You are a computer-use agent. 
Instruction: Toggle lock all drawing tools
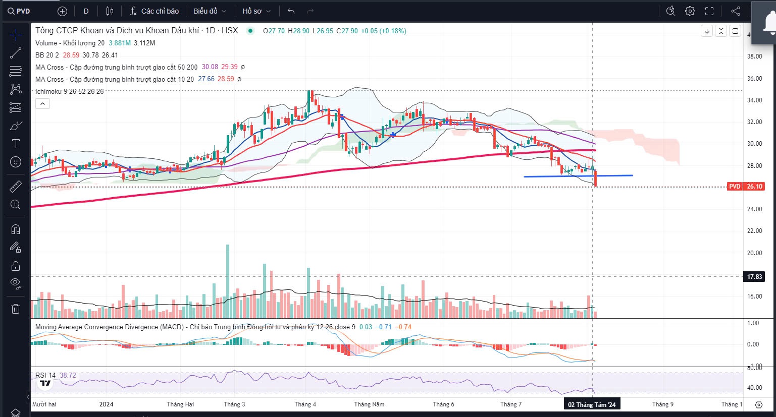16,266
